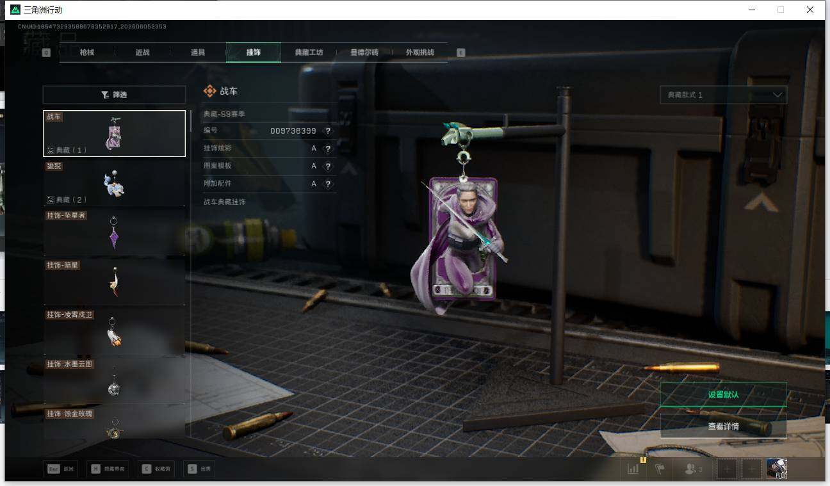Viewport: 830px width, 486px height.
Task: Select the 狻猊 charm thumbnail
Action: pos(114,182)
